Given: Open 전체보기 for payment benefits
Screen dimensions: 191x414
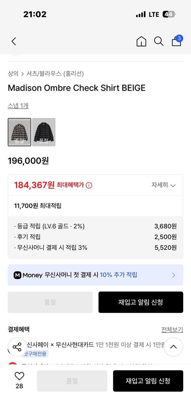Looking at the screenshot, I should 172,330.
